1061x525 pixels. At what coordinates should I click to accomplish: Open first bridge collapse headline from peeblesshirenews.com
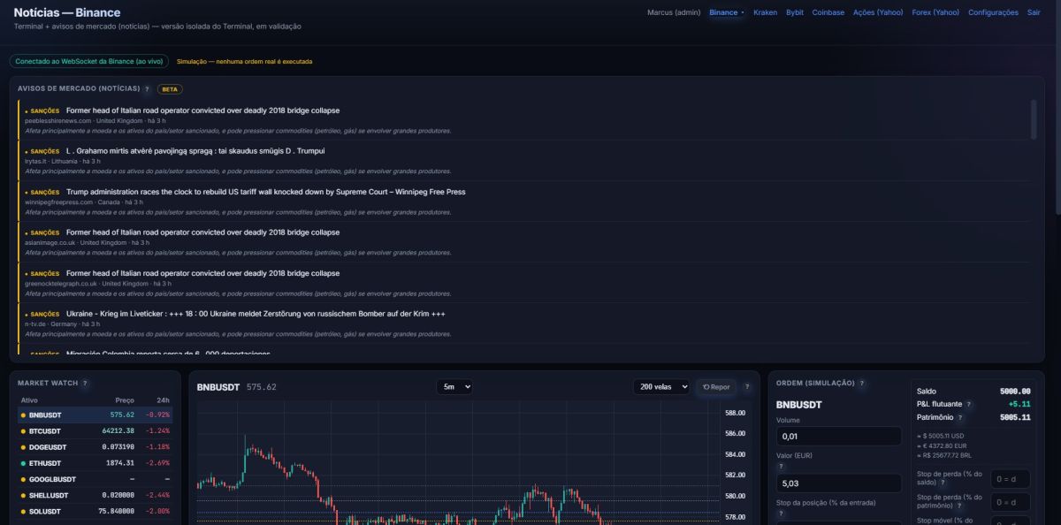[x=202, y=110]
